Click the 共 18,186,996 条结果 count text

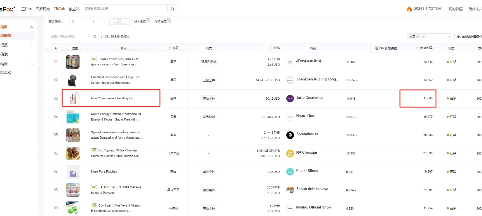(115, 36)
